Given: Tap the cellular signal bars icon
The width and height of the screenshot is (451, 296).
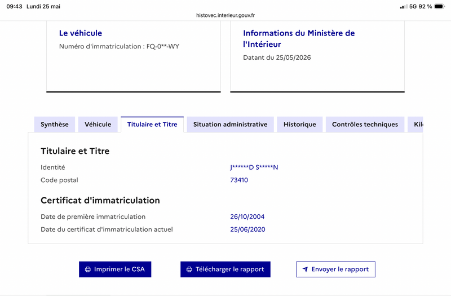Looking at the screenshot, I should click(404, 7).
